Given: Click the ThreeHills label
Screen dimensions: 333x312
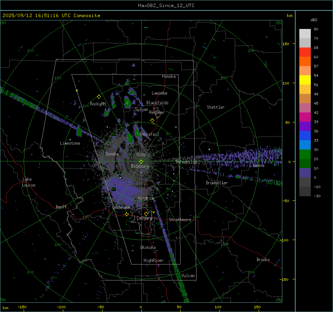Looking at the screenshot, I should click(186, 162).
